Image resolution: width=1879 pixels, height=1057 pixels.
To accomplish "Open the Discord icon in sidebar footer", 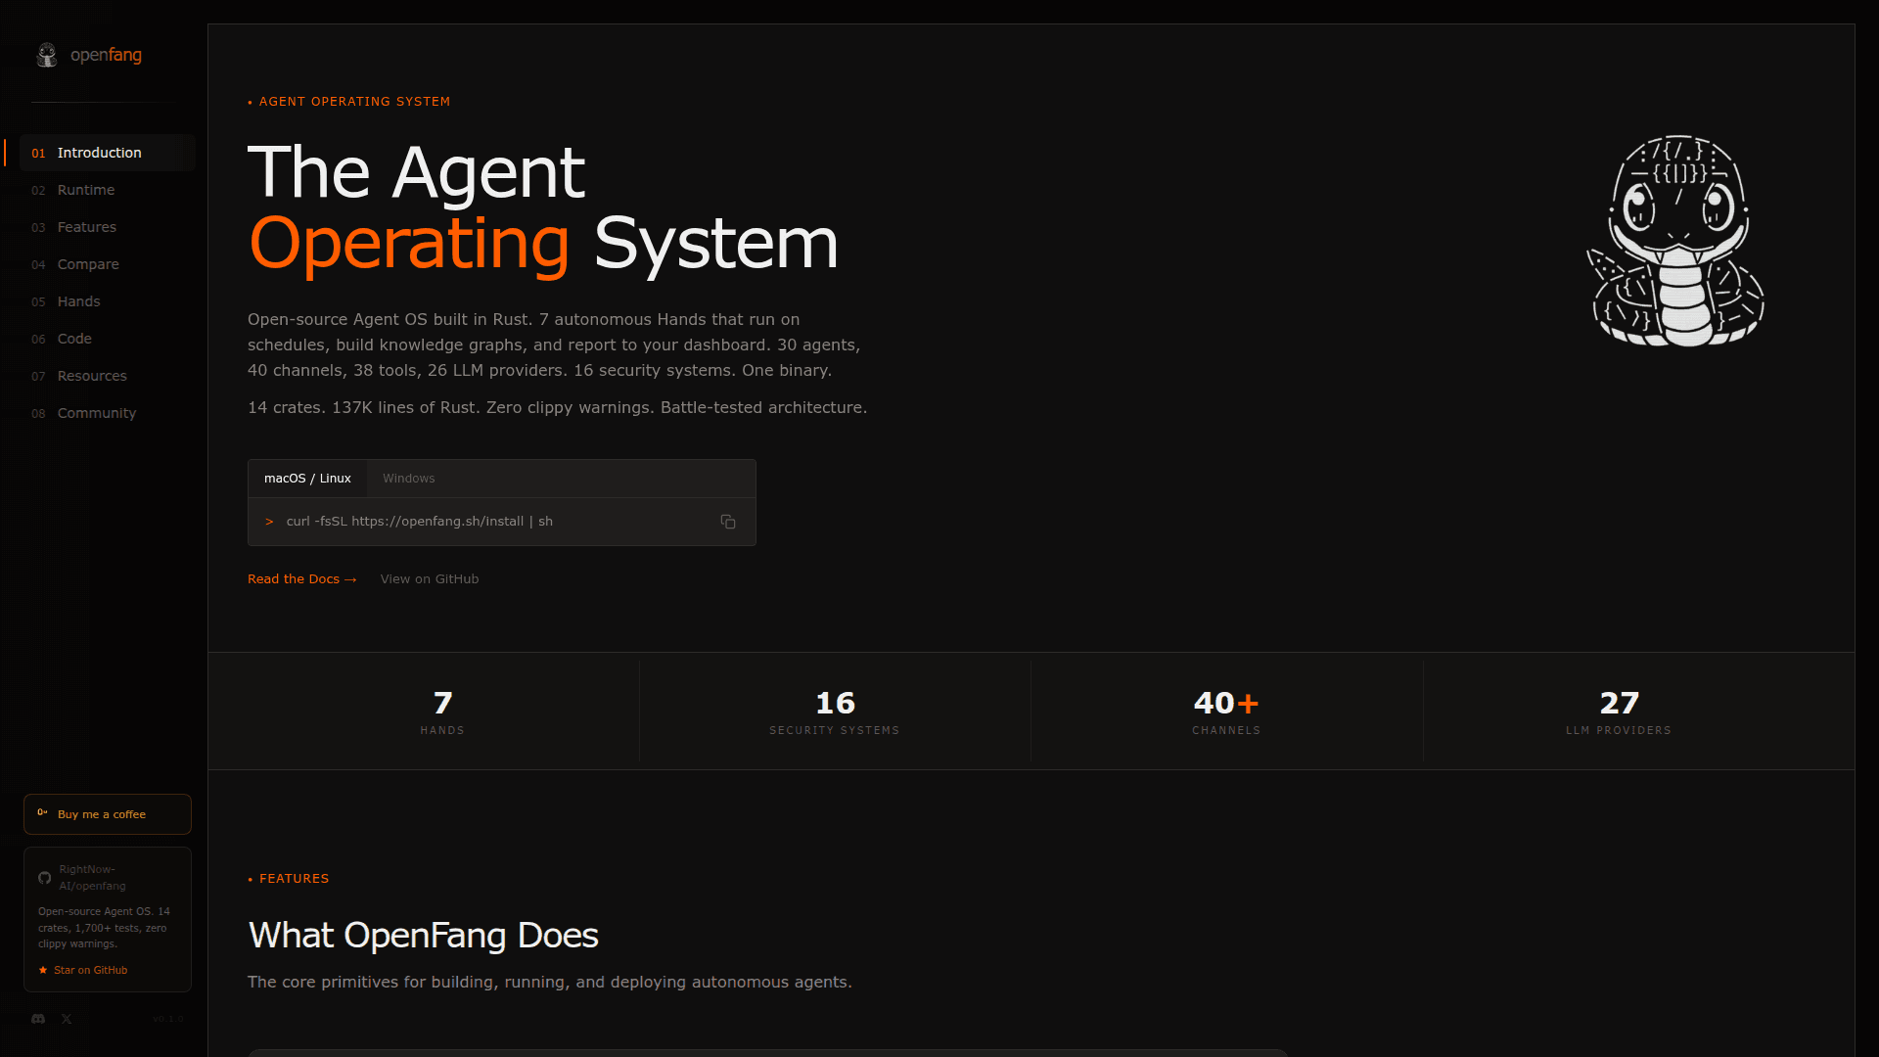I will click(38, 1019).
